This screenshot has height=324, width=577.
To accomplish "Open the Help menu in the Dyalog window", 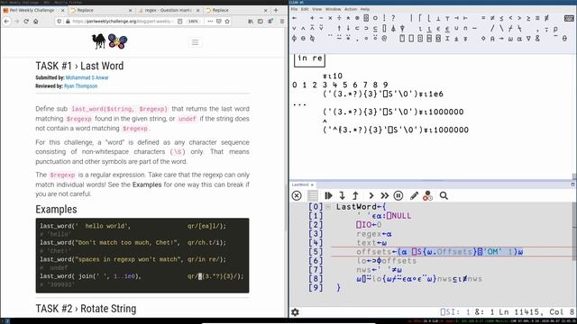I will pos(364,9).
